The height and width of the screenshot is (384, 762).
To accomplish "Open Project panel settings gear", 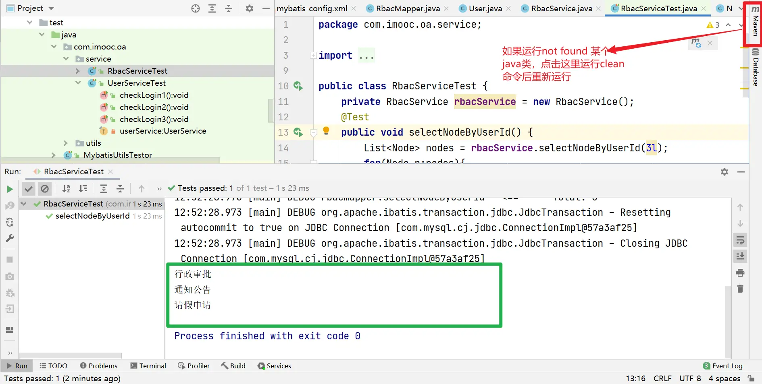I will pos(250,8).
